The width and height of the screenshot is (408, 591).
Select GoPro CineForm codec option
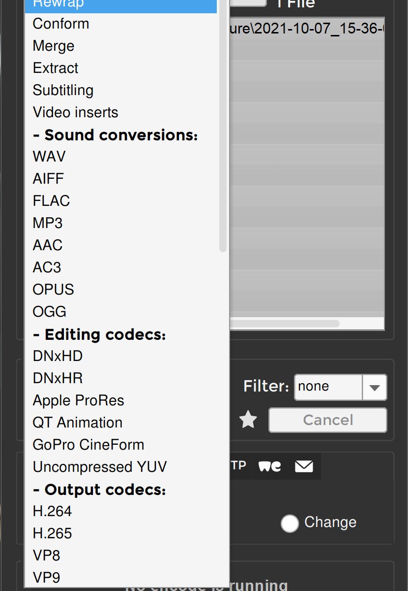pos(88,445)
